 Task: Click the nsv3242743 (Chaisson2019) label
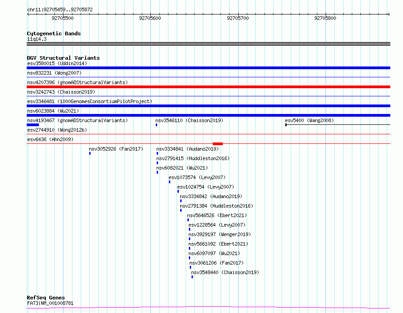[61, 92]
